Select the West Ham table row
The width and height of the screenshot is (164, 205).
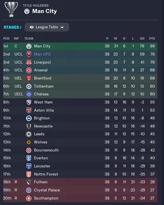(80, 102)
